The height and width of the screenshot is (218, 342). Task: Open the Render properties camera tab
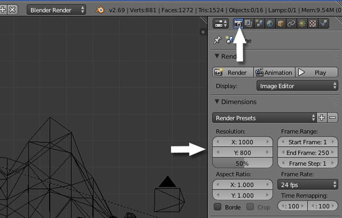(x=238, y=23)
